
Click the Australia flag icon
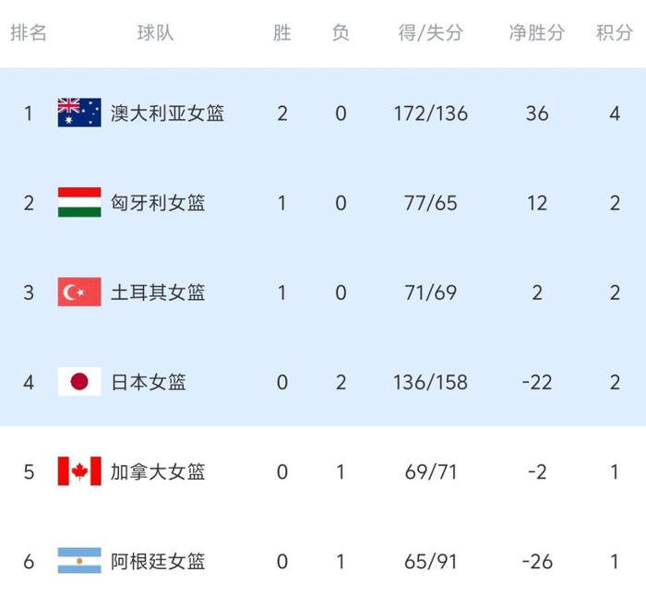[79, 113]
